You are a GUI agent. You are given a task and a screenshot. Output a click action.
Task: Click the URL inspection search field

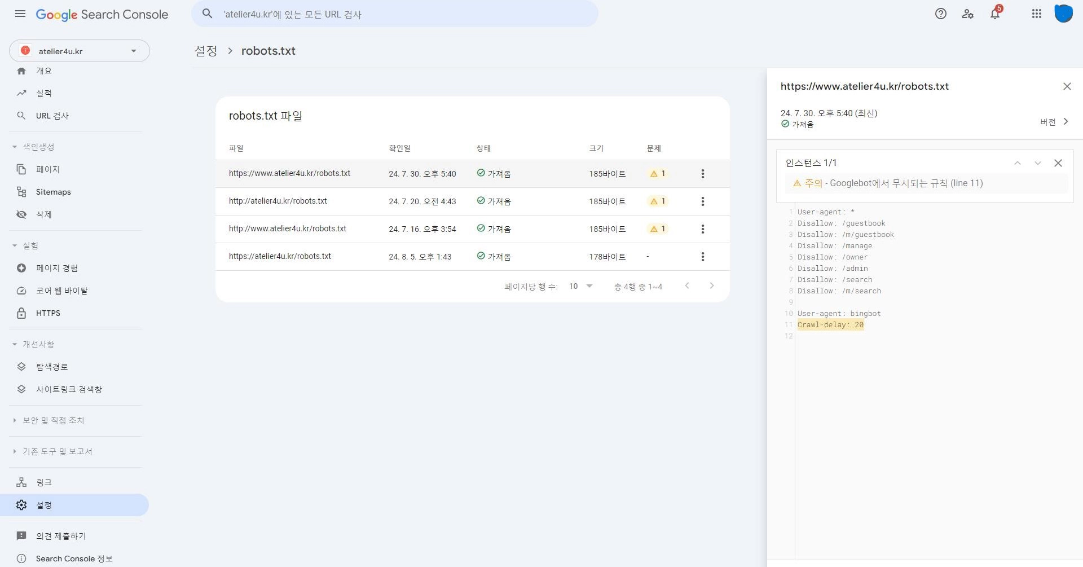(x=395, y=14)
